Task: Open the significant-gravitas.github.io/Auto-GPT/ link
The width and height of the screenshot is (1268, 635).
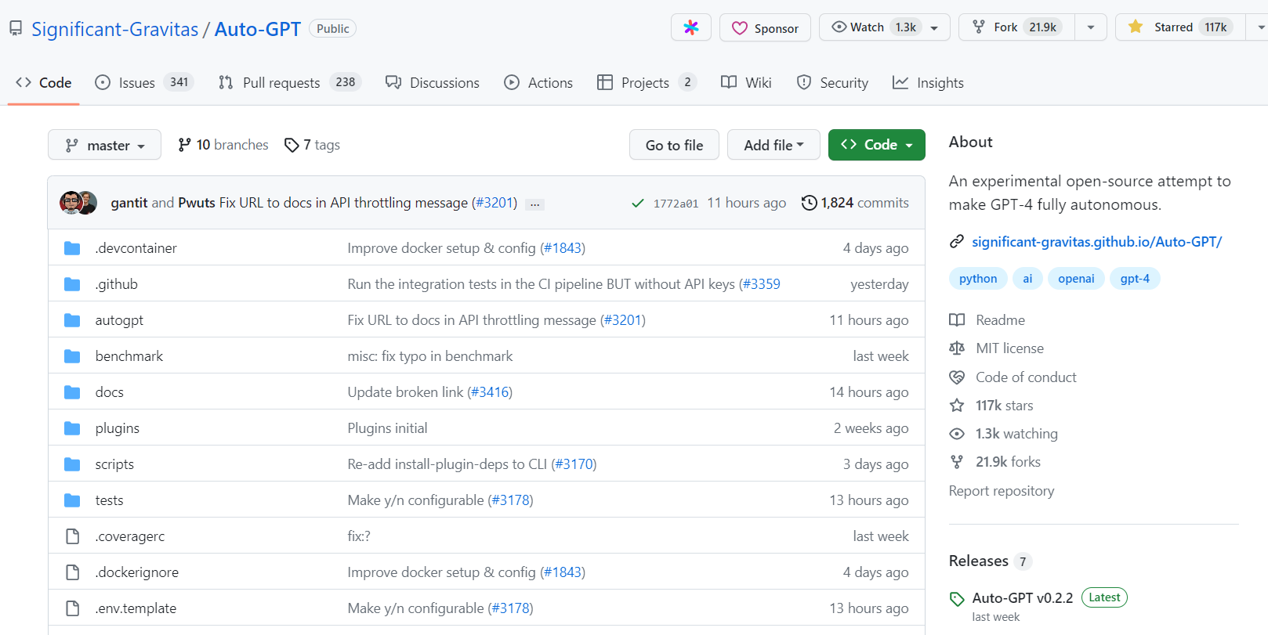Action: tap(1096, 242)
